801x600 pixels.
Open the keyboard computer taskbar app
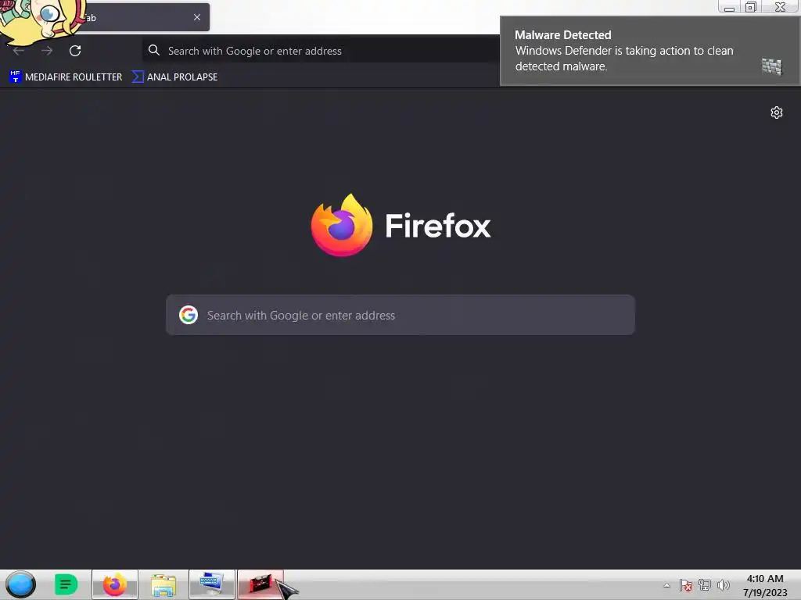click(211, 584)
